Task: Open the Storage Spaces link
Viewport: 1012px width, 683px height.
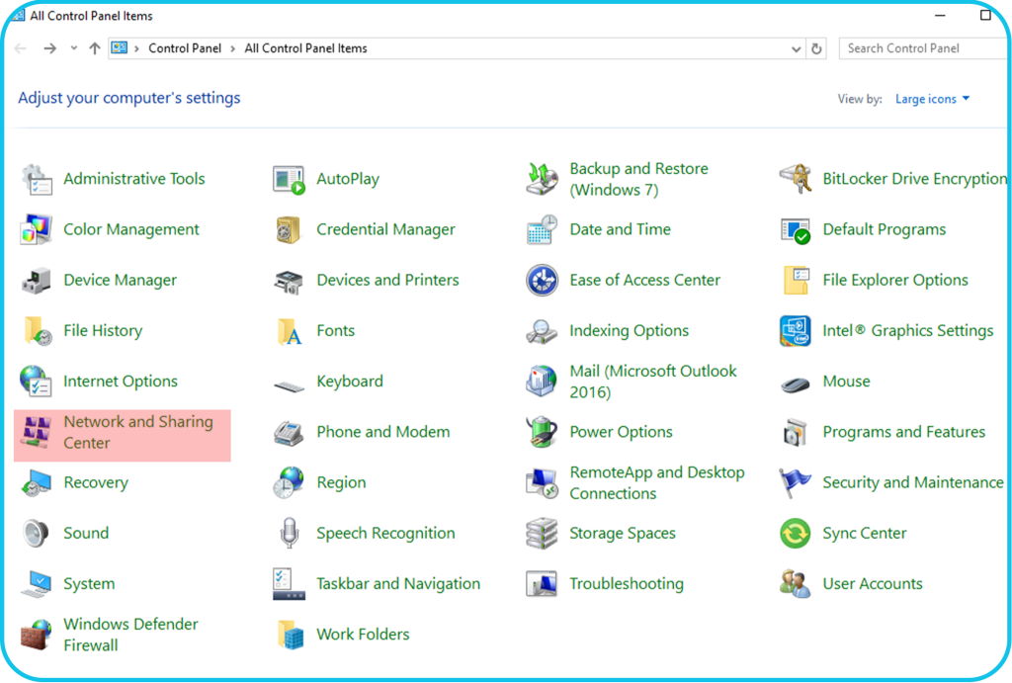Action: [623, 533]
